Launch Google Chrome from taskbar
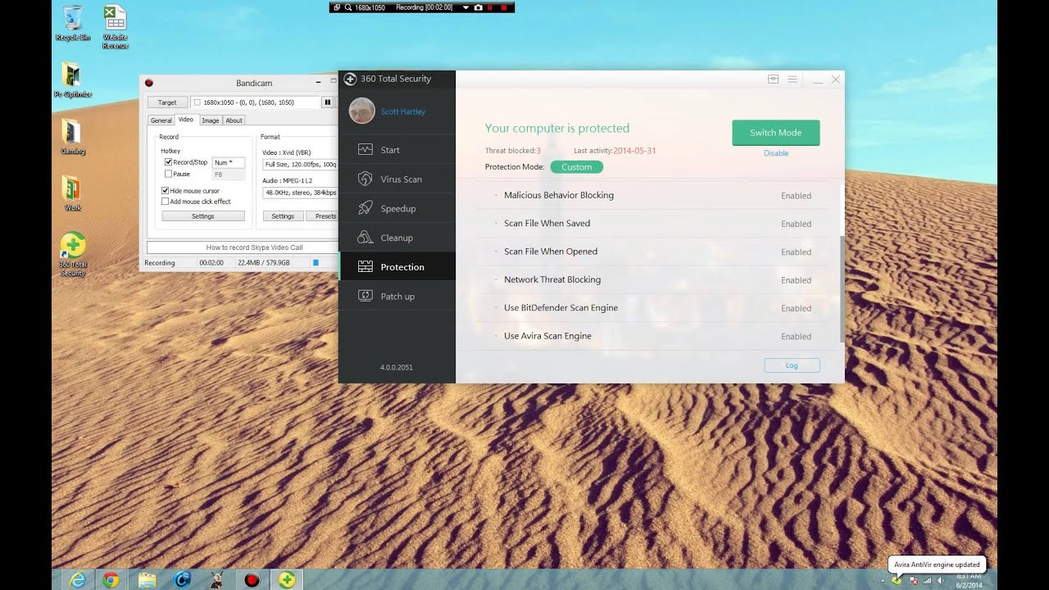Viewport: 1049px width, 590px height. tap(111, 580)
